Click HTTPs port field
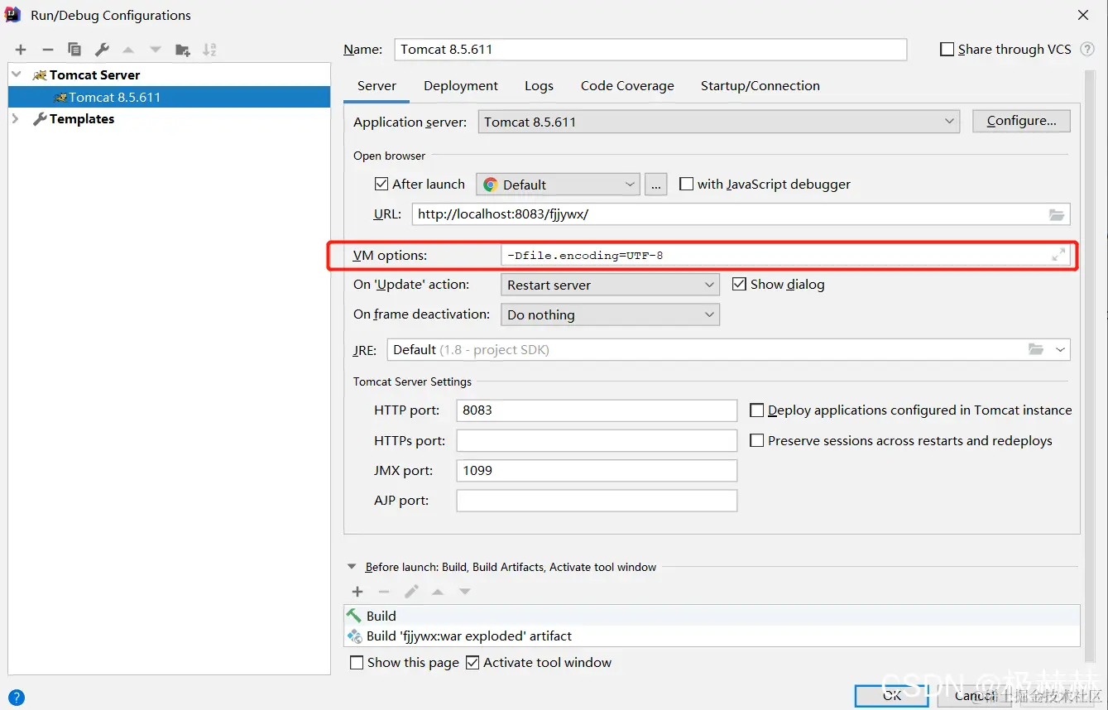1108x710 pixels. pyautogui.click(x=597, y=440)
